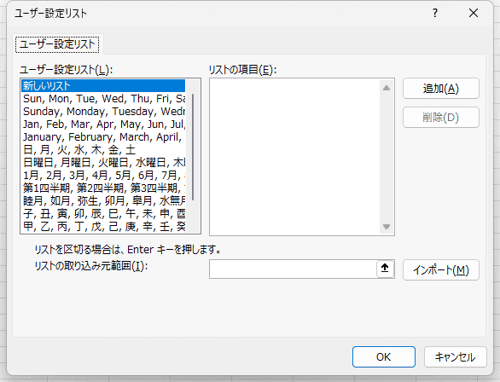Click the リストの取り込み元範囲 input field

293,269
